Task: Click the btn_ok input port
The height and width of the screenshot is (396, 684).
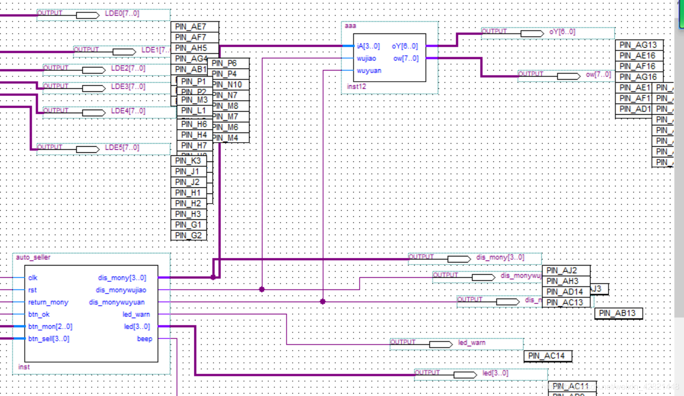Action: 39,314
